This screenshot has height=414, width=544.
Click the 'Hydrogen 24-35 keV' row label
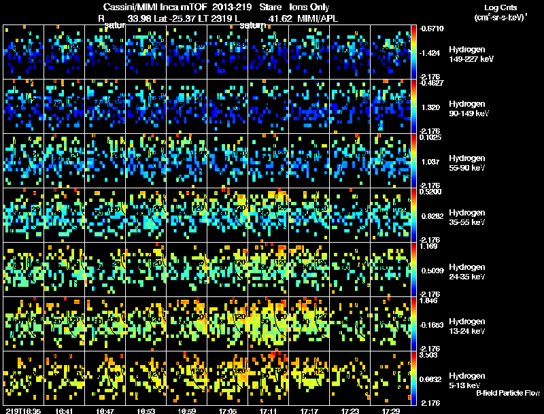(x=467, y=272)
